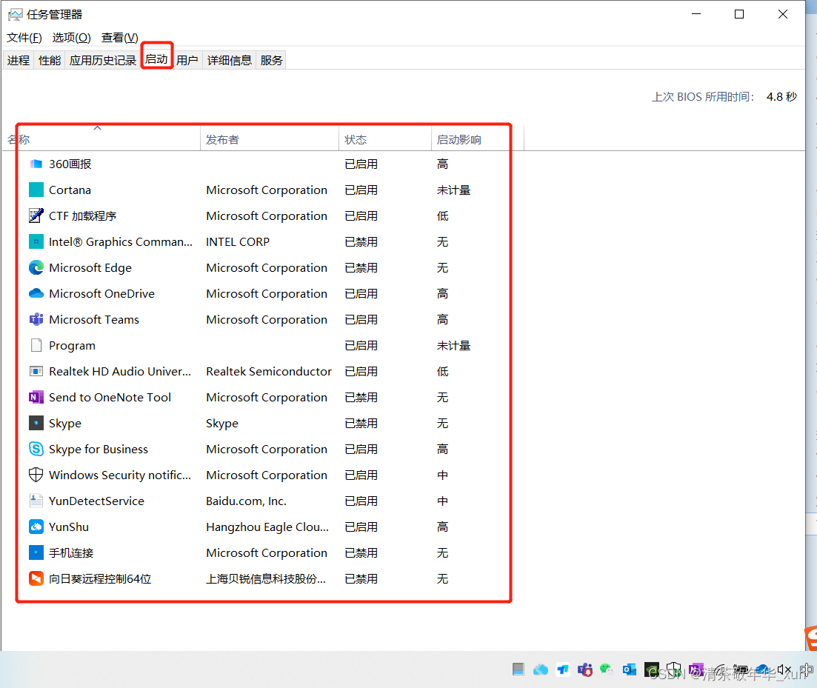Click the NVIDIA tray icon

coord(651,669)
